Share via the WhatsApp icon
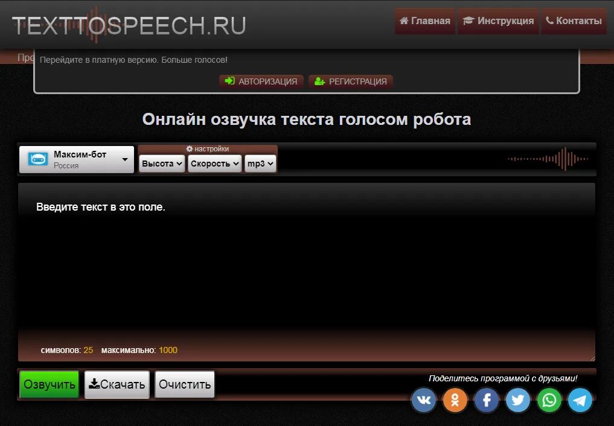Viewport: 614px width, 426px height. (548, 399)
